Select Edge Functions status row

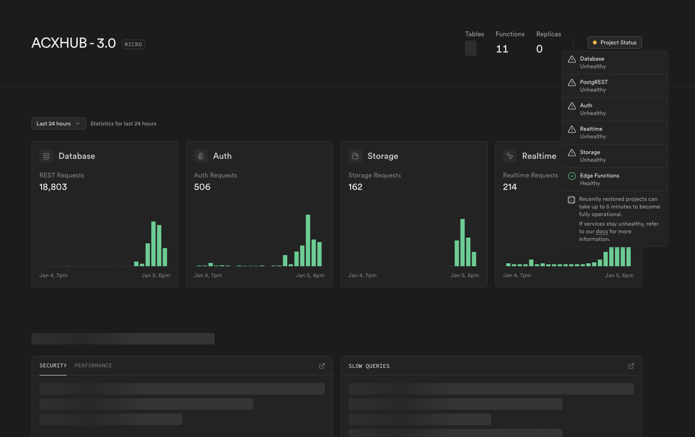(x=615, y=179)
